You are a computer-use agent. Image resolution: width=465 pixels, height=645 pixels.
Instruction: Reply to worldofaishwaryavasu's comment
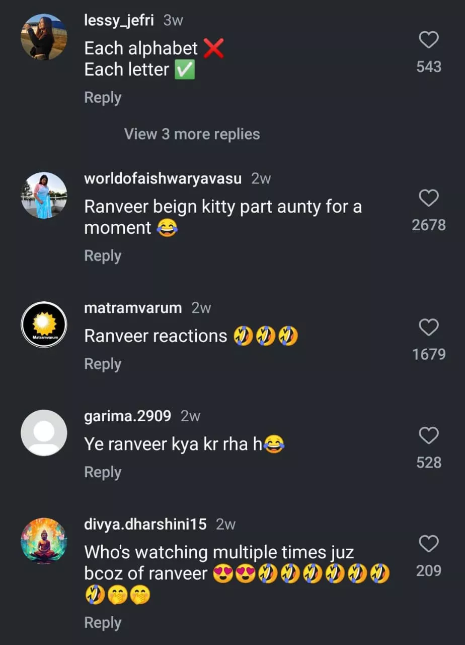pos(103,256)
